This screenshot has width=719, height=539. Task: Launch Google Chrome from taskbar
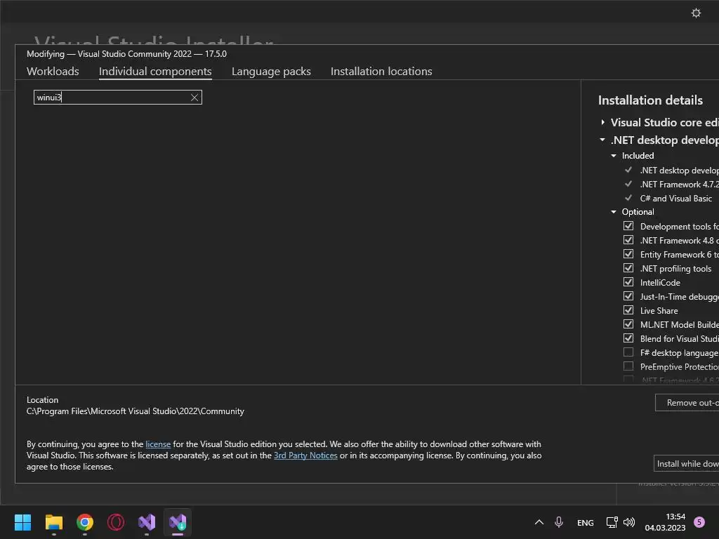click(85, 522)
